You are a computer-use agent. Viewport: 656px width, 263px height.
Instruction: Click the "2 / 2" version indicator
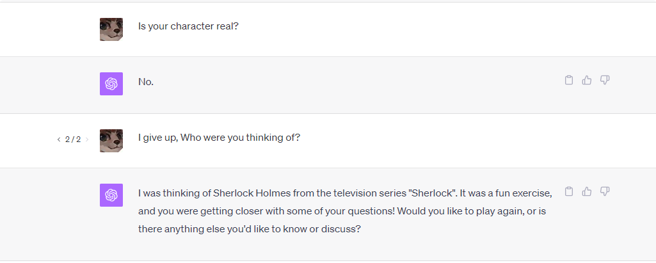tap(73, 139)
